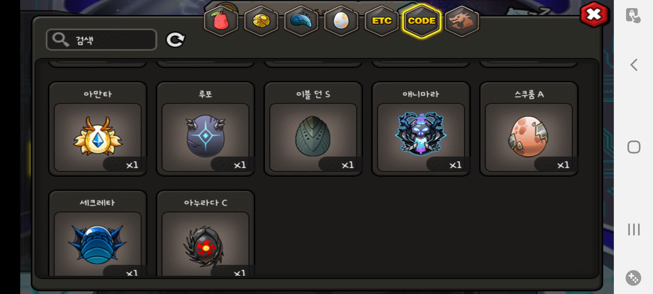Open the game controller tools icon
The width and height of the screenshot is (653, 294).
(x=633, y=278)
